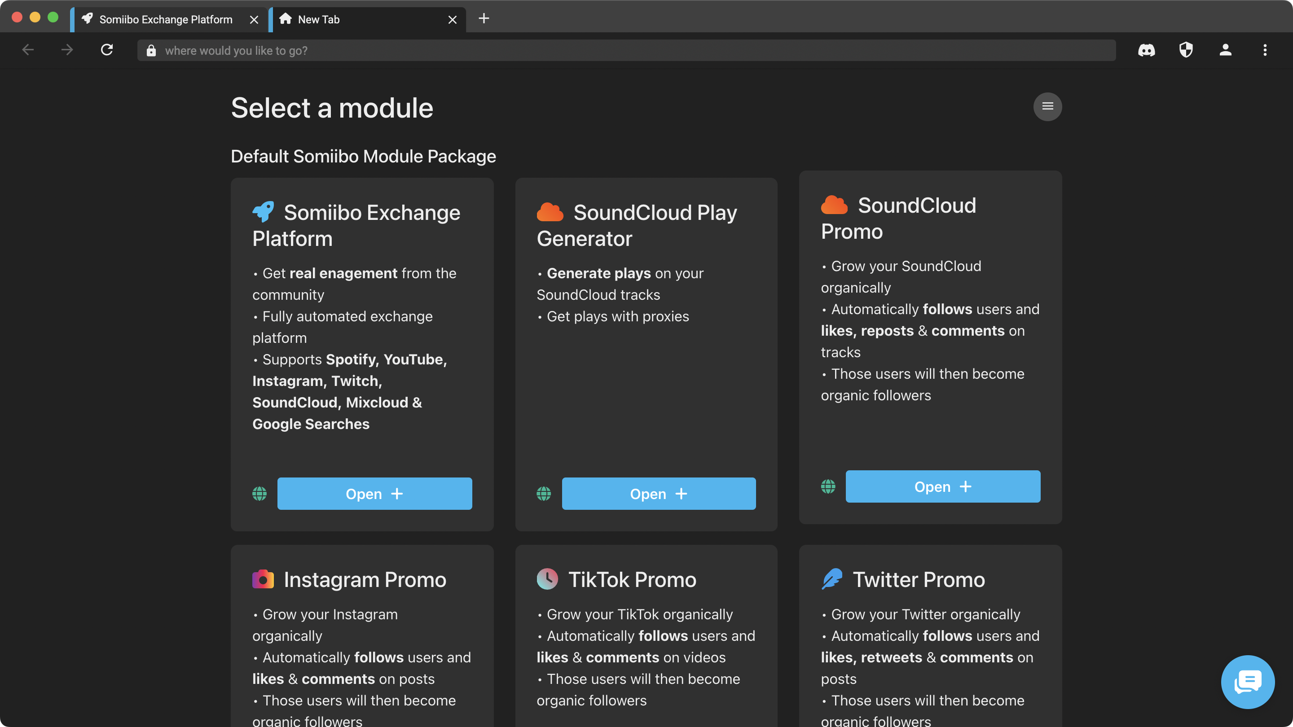Click globe icon on SoundCloud Promo card
Viewport: 1293px width, 727px height.
tap(828, 486)
